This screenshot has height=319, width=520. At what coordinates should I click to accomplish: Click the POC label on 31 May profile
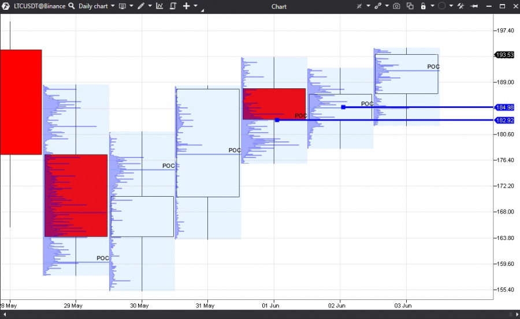click(235, 150)
